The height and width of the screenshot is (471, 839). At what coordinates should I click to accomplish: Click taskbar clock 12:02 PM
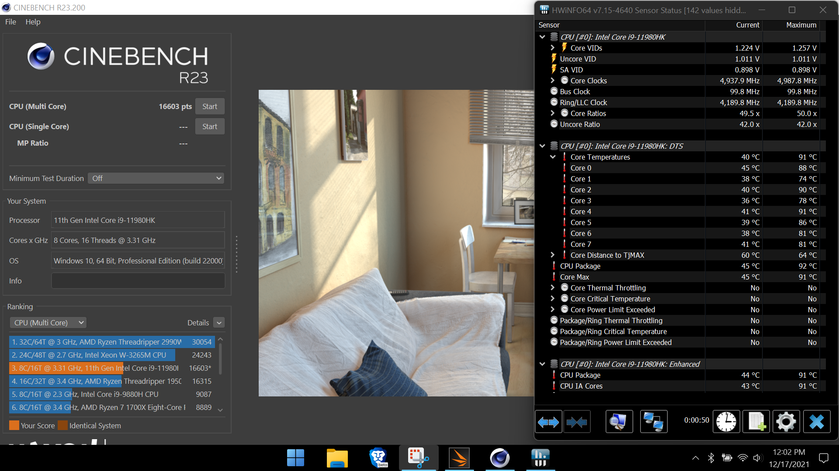click(789, 452)
